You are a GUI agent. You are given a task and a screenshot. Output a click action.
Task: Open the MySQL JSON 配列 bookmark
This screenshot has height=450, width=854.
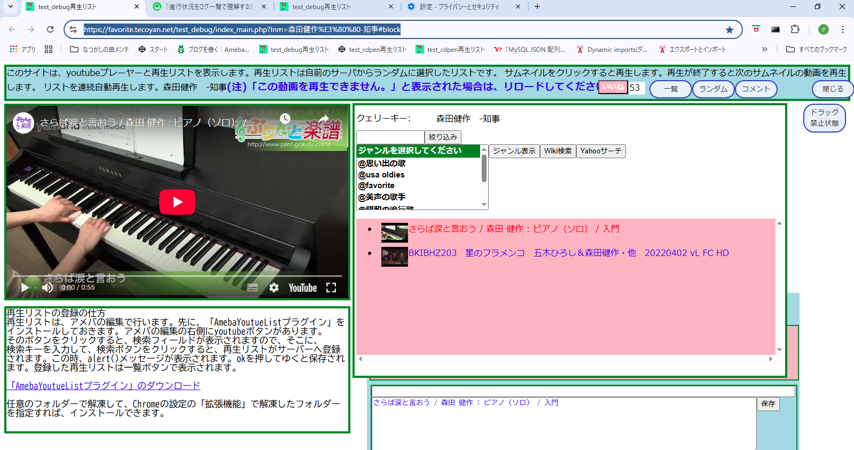529,49
